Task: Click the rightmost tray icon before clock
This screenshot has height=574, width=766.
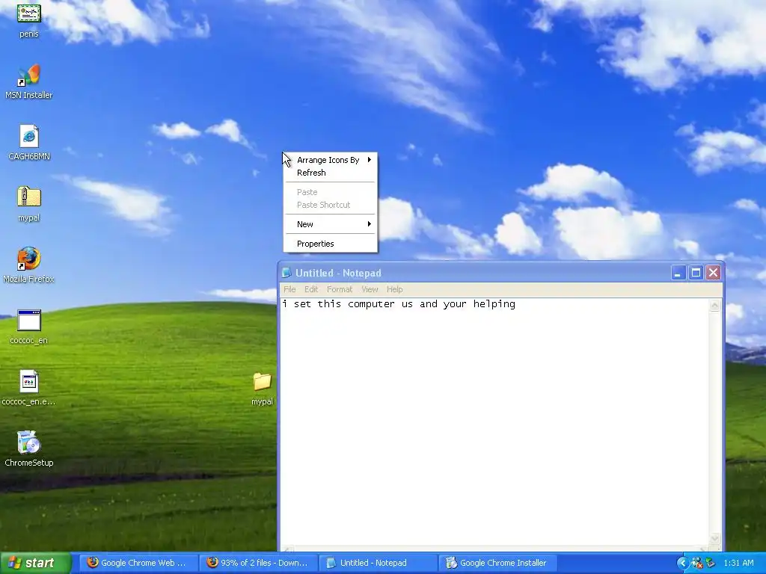Action: 710,563
